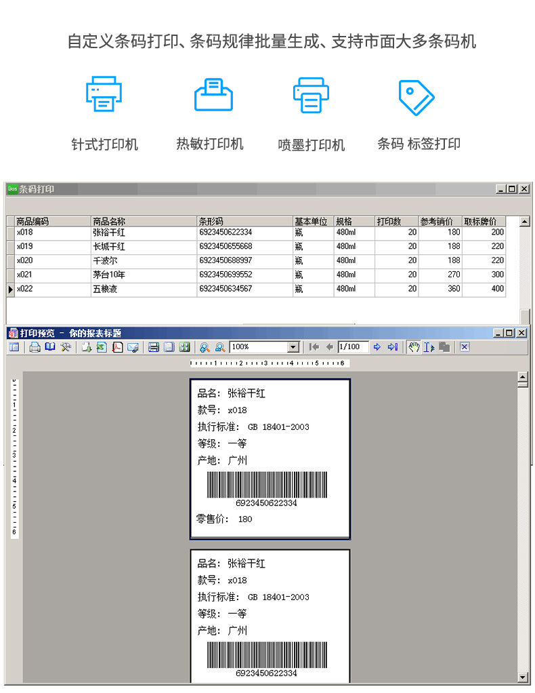Click the Print icon in preview toolbar
This screenshot has height=693, width=535.
pos(35,347)
